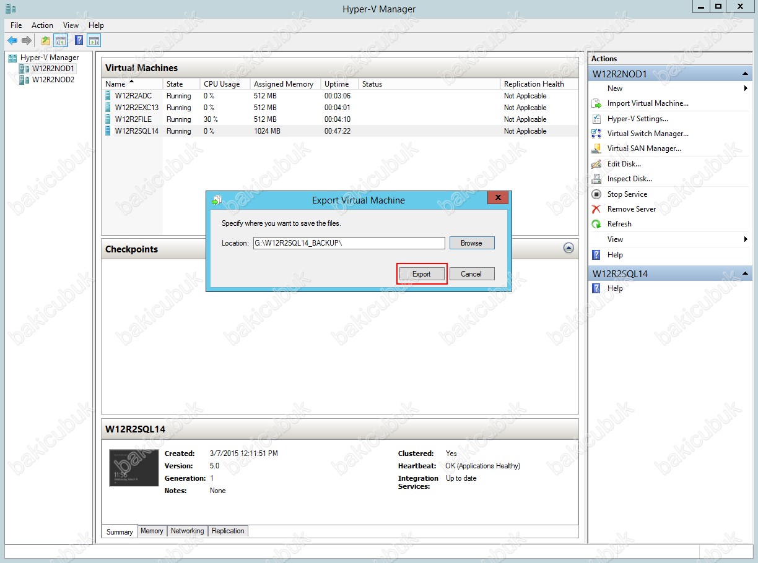Click the '00:04:01' uptime cell

click(x=338, y=108)
